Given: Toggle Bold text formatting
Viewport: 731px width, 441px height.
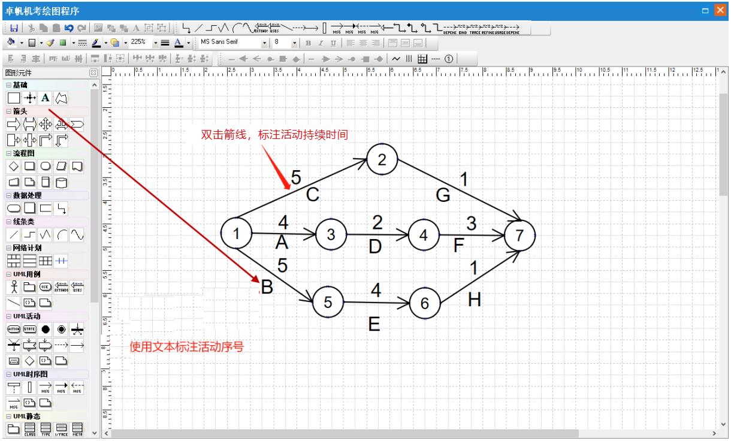Looking at the screenshot, I should (307, 43).
